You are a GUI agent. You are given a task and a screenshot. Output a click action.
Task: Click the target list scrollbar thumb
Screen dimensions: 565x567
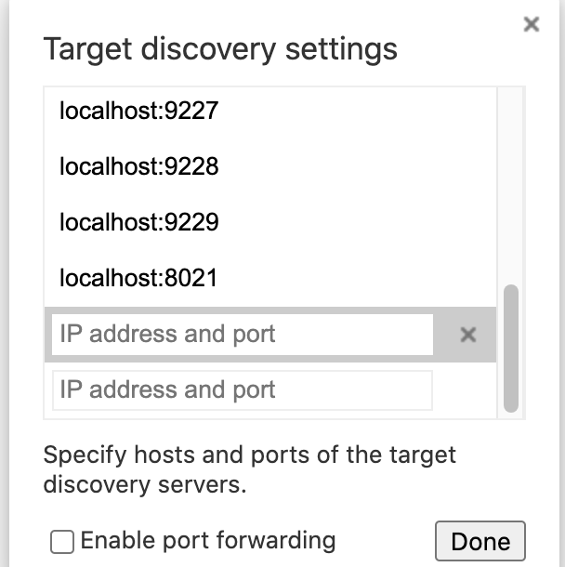click(x=510, y=349)
